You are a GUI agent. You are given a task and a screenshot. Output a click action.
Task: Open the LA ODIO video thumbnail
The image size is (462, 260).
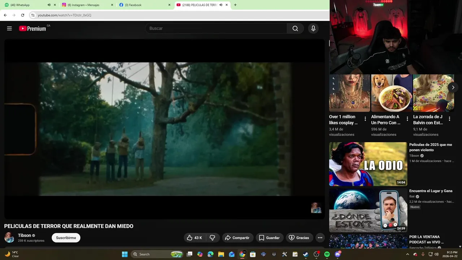tap(368, 164)
